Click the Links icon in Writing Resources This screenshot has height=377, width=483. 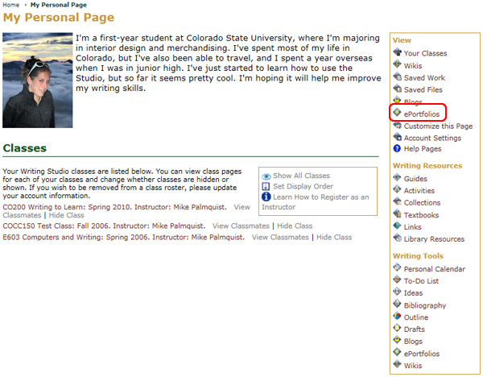(398, 226)
